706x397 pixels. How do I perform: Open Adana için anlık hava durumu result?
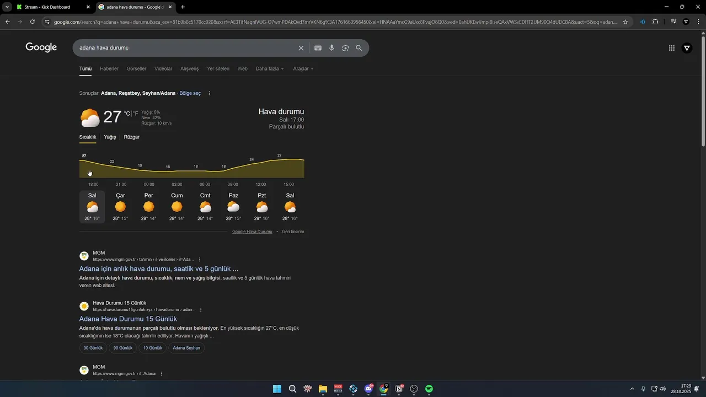pyautogui.click(x=159, y=269)
